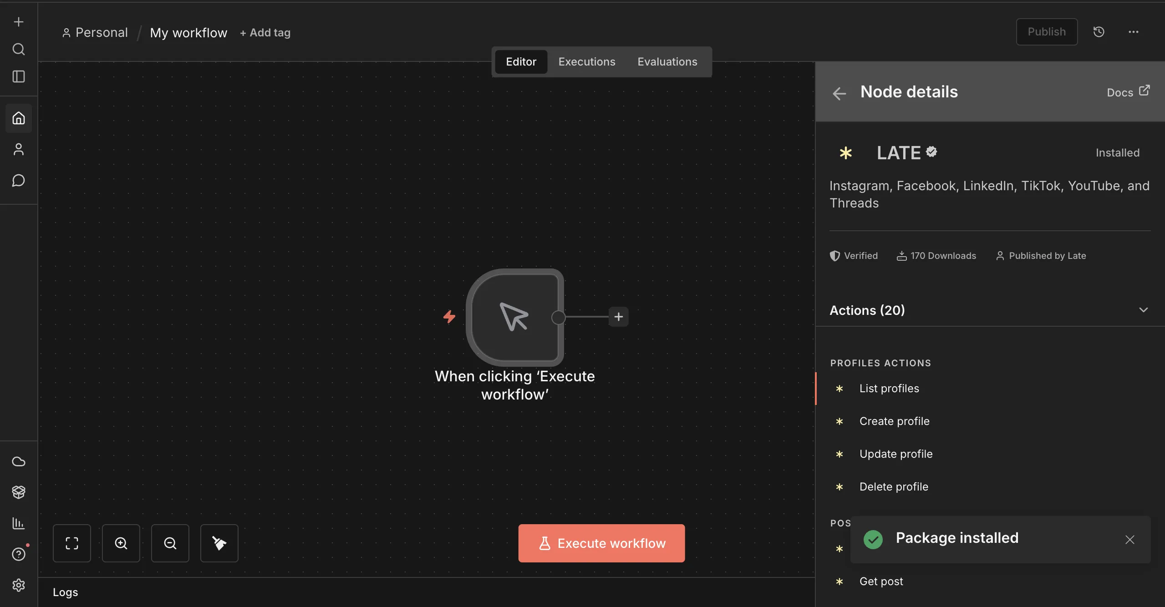Dismiss the Package installed notification
This screenshot has height=607, width=1165.
1129,540
